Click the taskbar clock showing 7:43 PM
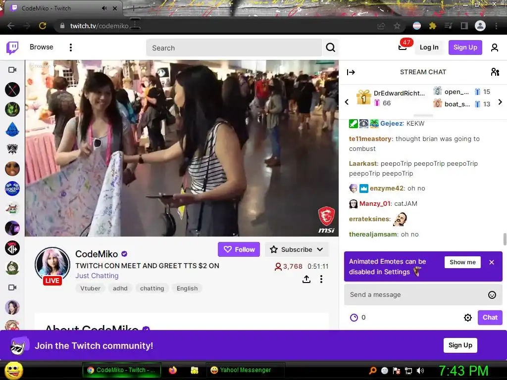Viewport: 507px width, 380px height. click(463, 371)
